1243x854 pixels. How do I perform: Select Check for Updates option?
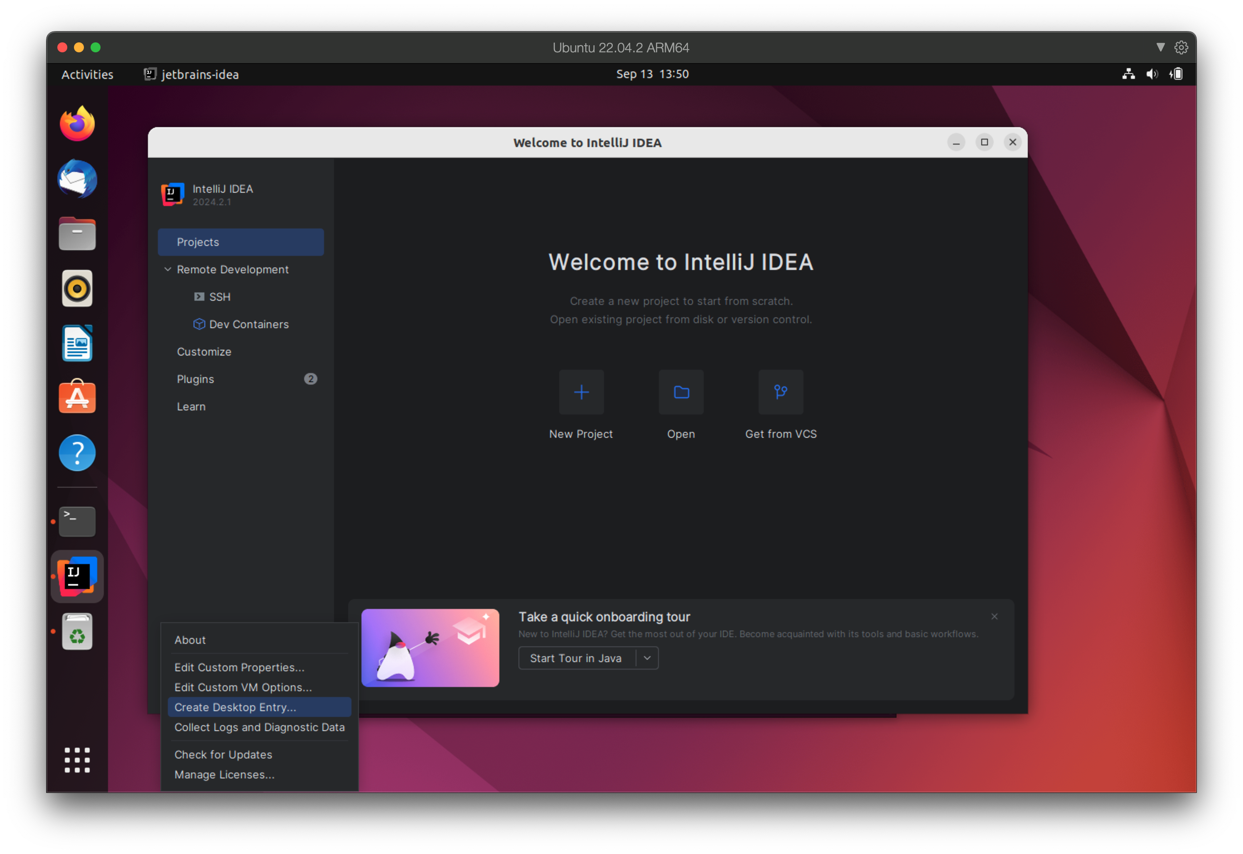point(223,754)
